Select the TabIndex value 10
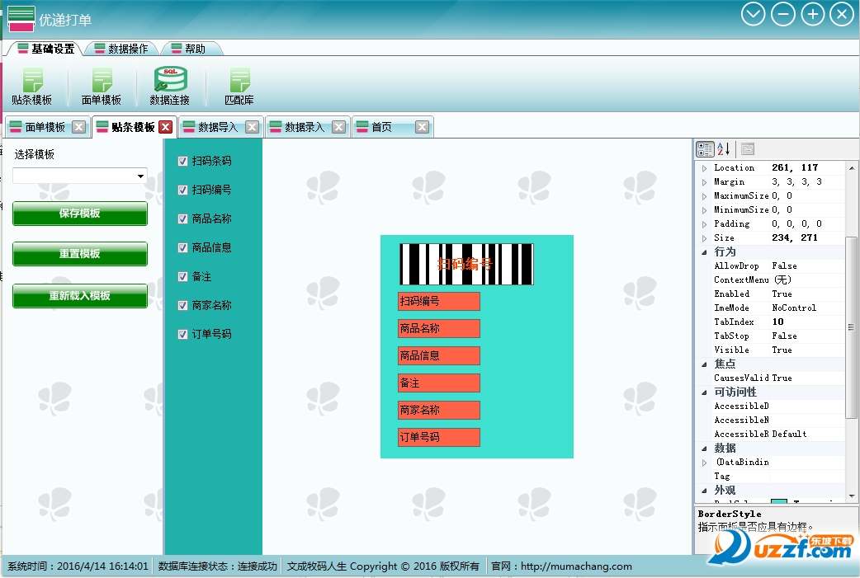Viewport: 860px width, 578px height. click(777, 322)
